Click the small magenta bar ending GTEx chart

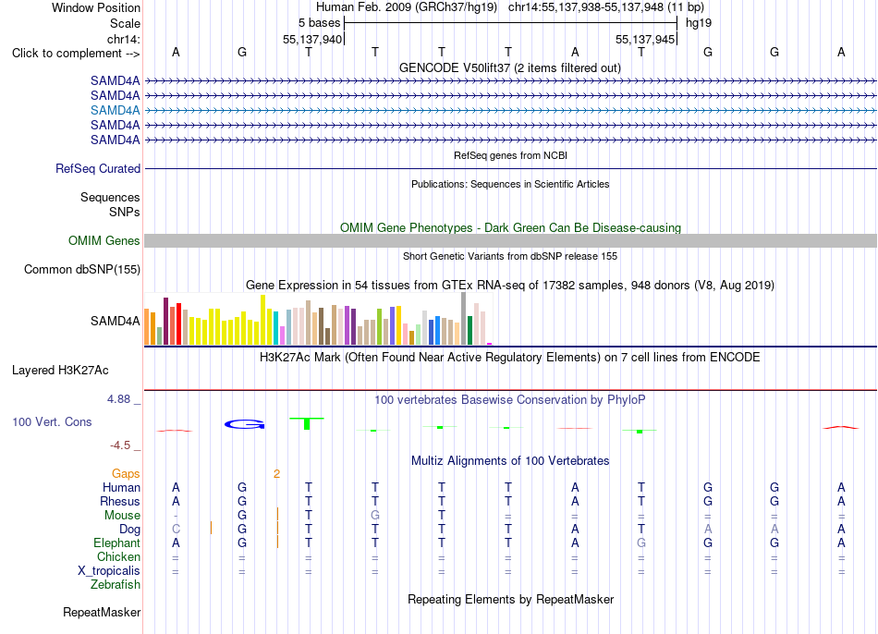coord(490,343)
